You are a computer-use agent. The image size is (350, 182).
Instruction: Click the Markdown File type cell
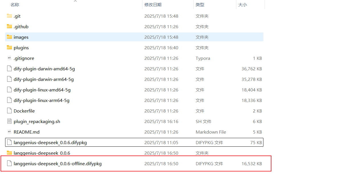(211, 132)
